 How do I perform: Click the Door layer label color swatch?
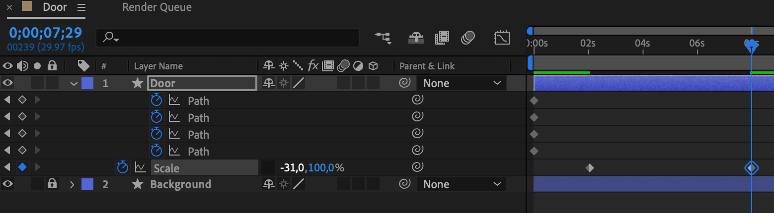click(87, 83)
